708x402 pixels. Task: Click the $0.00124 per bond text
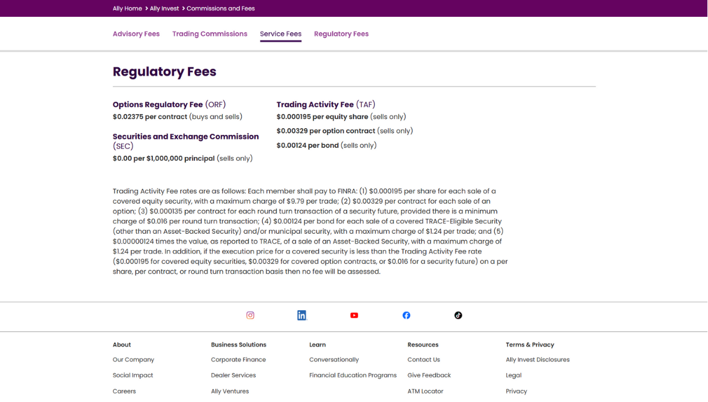307,146
